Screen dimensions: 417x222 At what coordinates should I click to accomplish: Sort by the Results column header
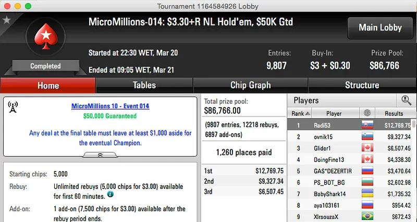point(394,113)
